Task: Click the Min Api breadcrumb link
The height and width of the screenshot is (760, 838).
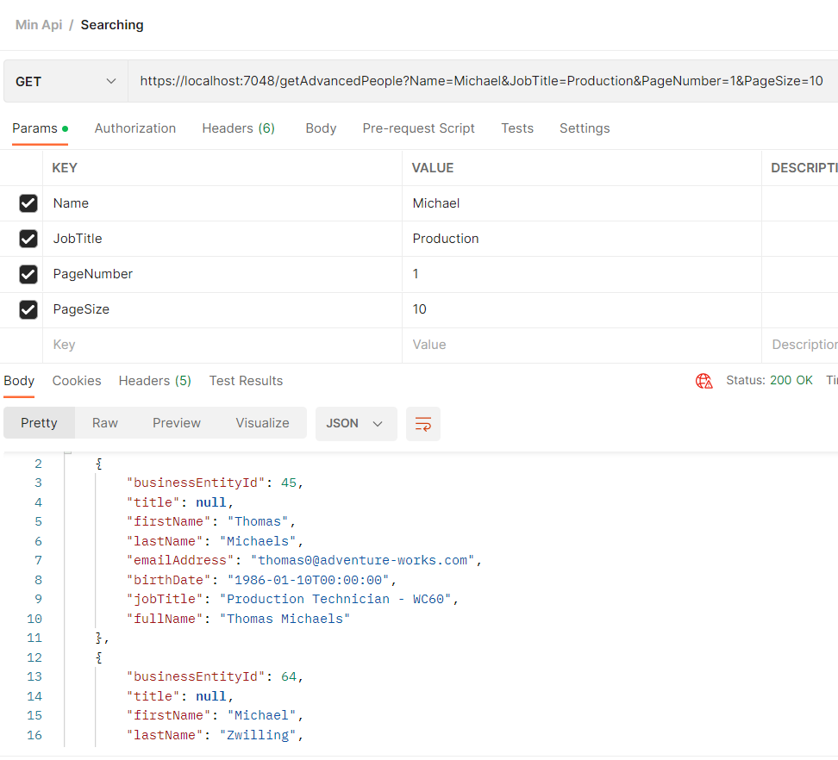Action: click(x=39, y=25)
